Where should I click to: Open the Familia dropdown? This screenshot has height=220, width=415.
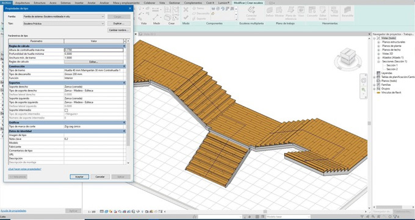63,16
